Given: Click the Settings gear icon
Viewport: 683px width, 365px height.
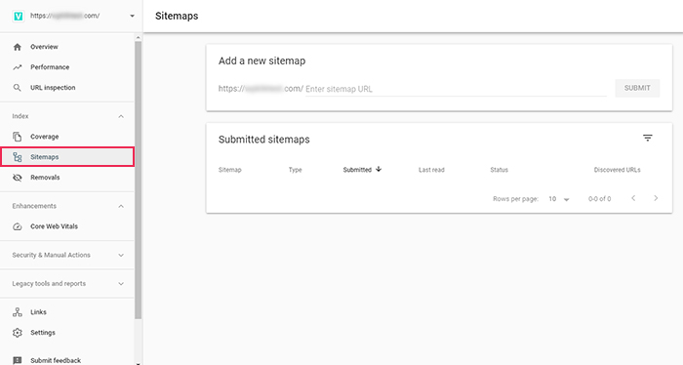Looking at the screenshot, I should pos(17,333).
